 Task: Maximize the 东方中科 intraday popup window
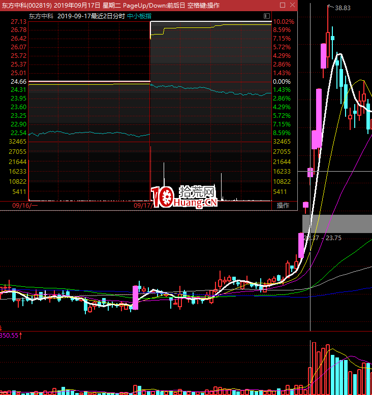tap(283, 5)
